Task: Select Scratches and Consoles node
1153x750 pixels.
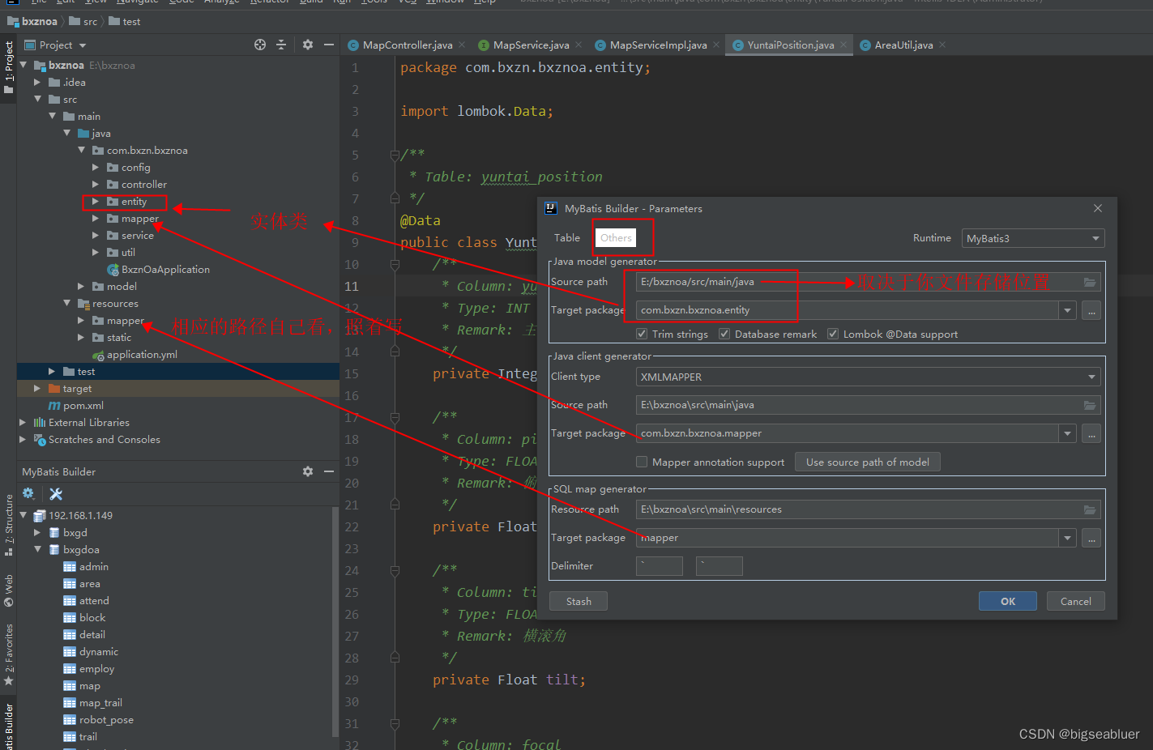Action: click(104, 440)
